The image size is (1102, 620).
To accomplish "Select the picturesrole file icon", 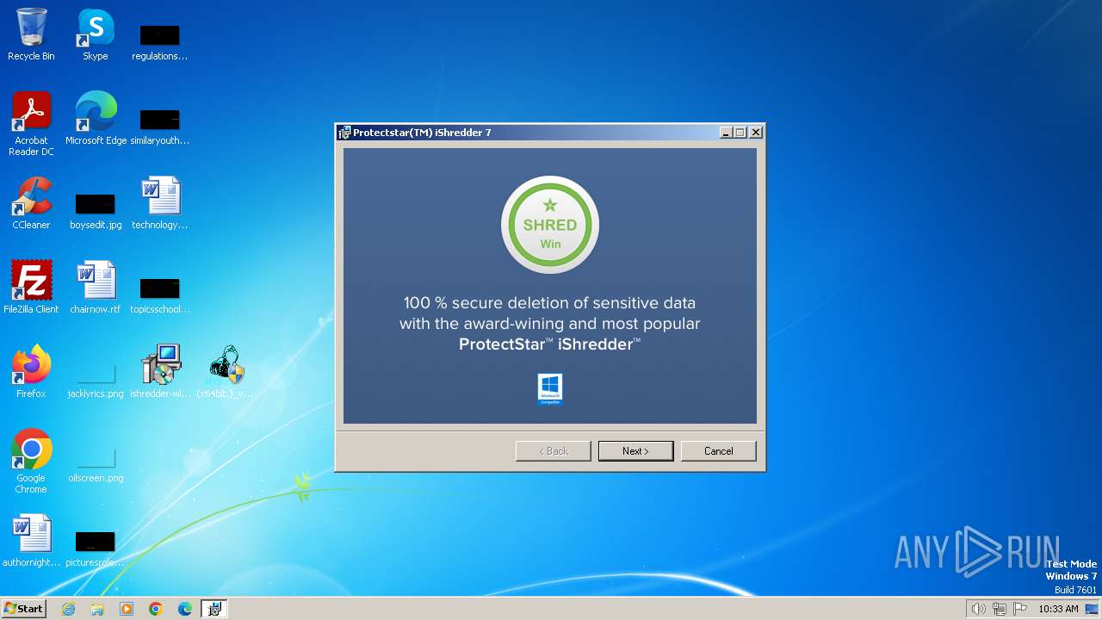I will point(96,549).
